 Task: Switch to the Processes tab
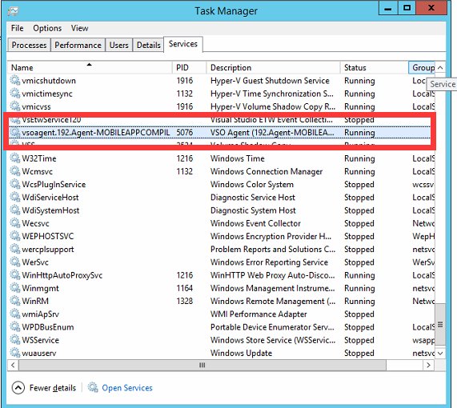[29, 45]
